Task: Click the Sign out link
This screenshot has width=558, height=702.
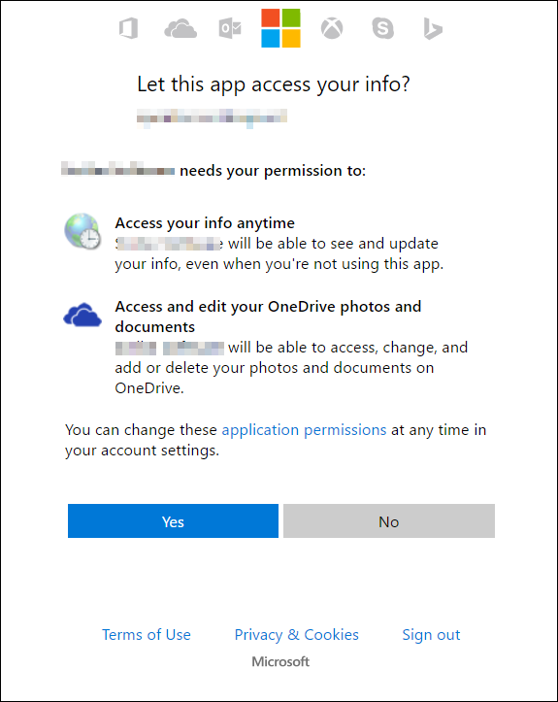Action: coord(431,634)
